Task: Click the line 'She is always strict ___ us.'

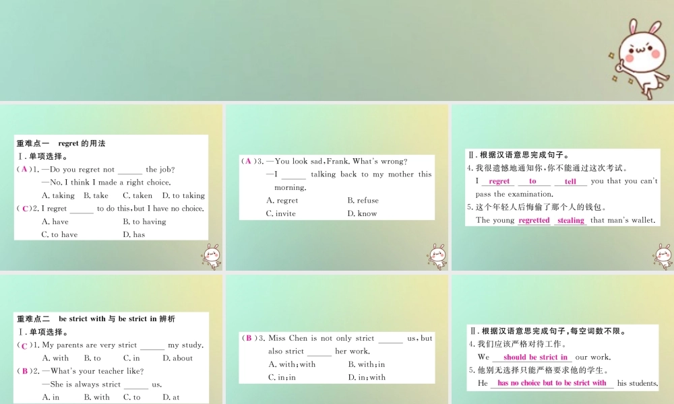Action: (102, 384)
